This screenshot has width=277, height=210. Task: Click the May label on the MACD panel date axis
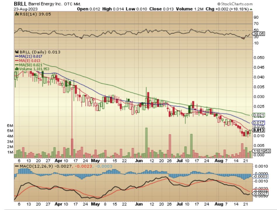point(95,204)
